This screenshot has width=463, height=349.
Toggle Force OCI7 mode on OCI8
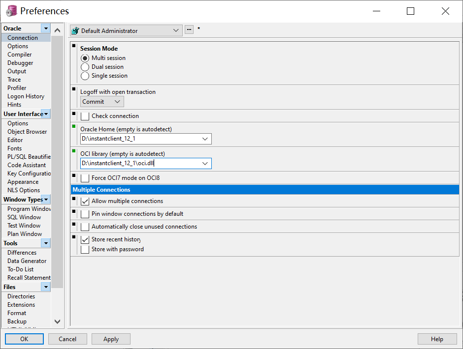coord(85,178)
